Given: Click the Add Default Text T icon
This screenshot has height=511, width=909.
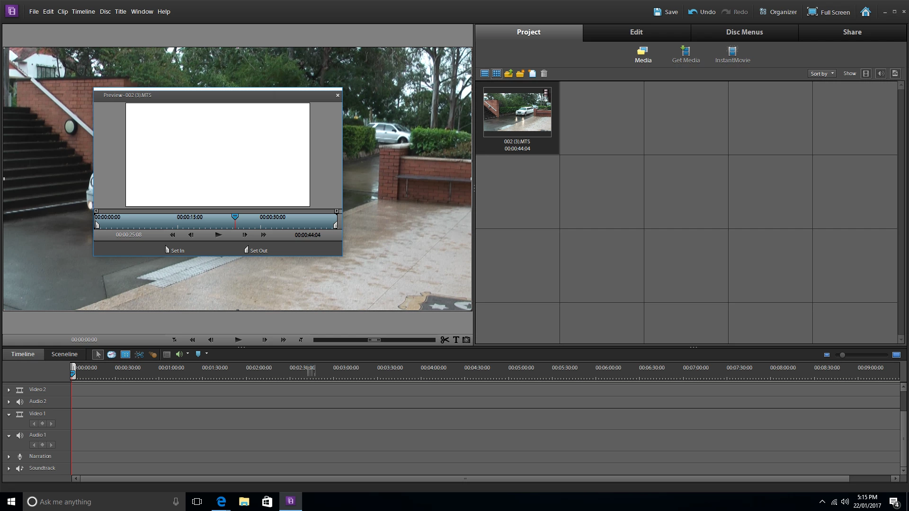Looking at the screenshot, I should (x=456, y=340).
